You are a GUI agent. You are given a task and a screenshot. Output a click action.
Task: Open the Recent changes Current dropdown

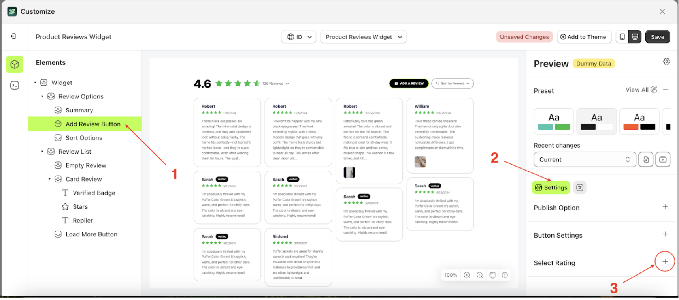pos(585,159)
